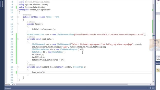Click the editor's horizontal scrollbar thumb

pyautogui.click(x=72, y=84)
